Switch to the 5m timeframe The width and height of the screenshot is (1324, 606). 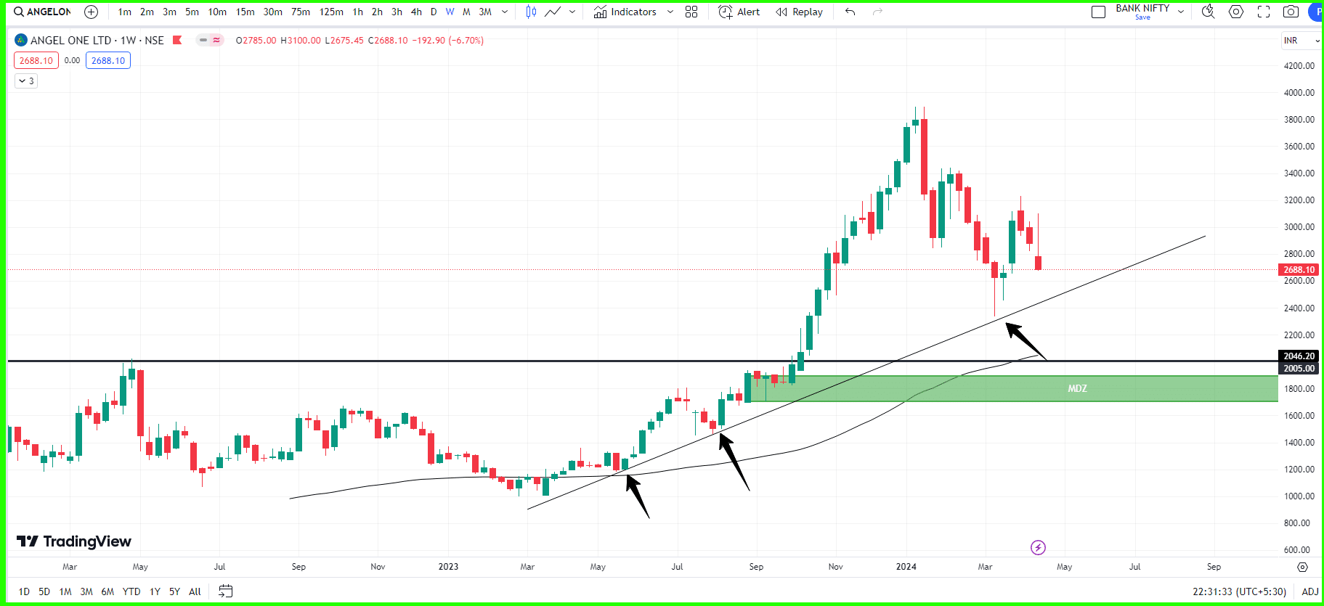pos(192,12)
